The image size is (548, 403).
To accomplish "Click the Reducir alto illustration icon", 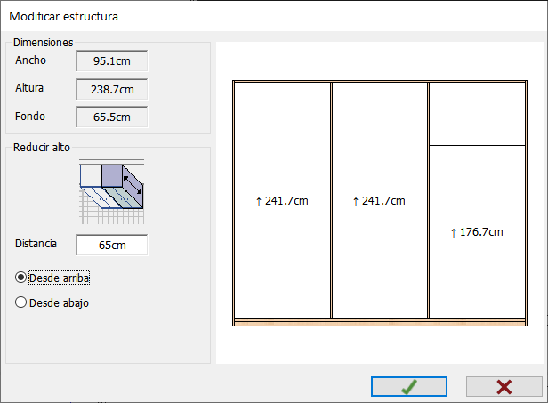I will [x=111, y=191].
